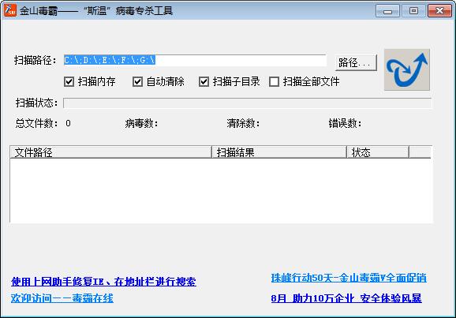Click the 病毒数: label

click(142, 124)
